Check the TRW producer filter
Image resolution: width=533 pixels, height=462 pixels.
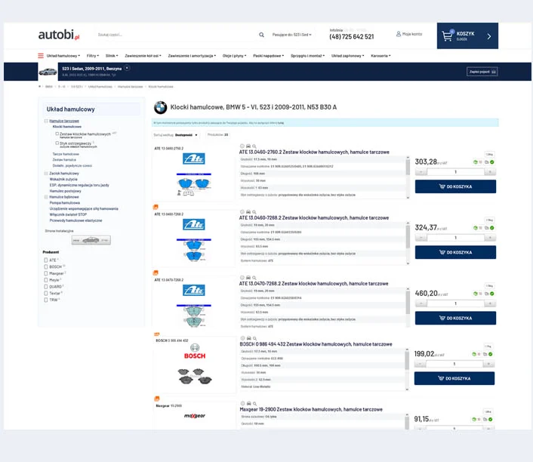coord(46,300)
